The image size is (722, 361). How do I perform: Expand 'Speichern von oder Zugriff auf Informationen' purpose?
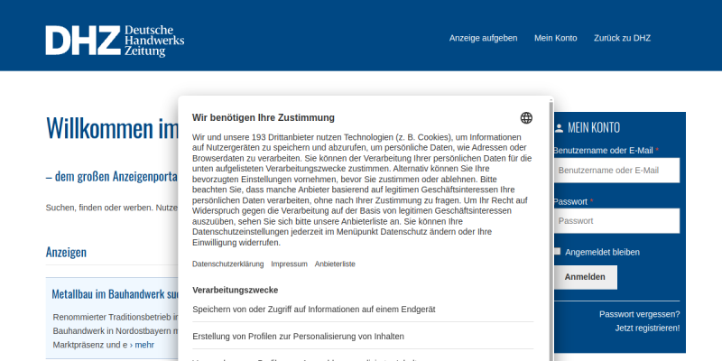pyautogui.click(x=363, y=310)
